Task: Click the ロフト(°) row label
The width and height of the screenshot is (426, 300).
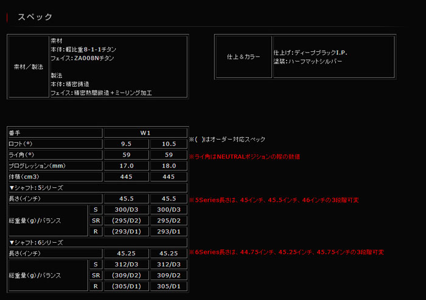Action: (23, 143)
